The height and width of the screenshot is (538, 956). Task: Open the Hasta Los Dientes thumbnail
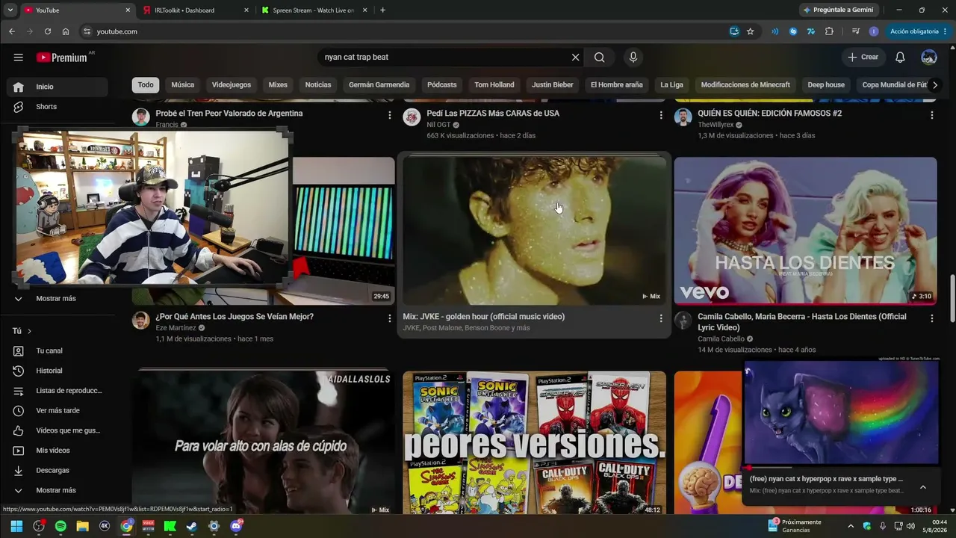[805, 231]
